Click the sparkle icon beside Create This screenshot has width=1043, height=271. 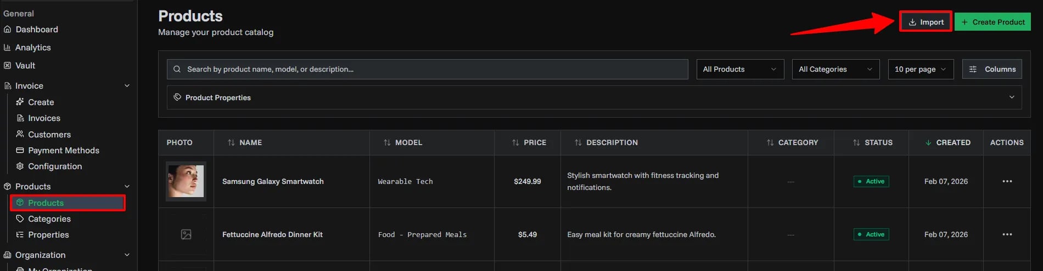point(20,102)
